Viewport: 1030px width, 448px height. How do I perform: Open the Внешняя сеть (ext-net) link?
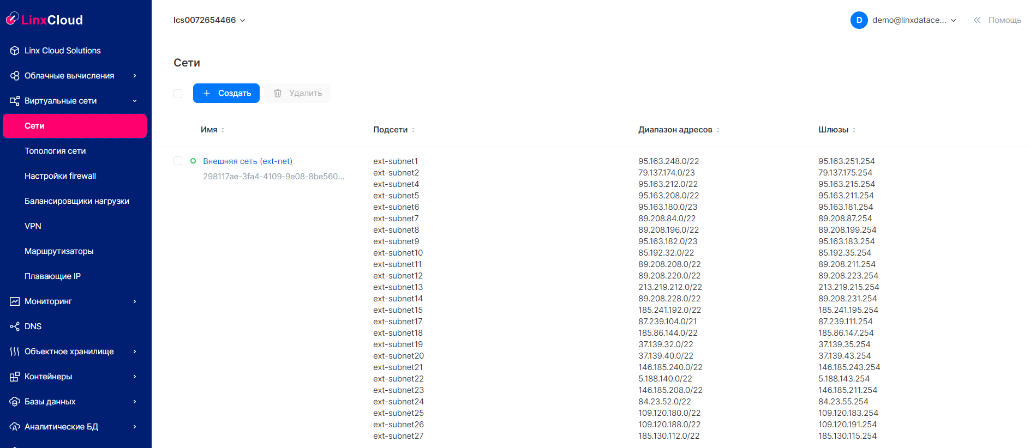(248, 161)
